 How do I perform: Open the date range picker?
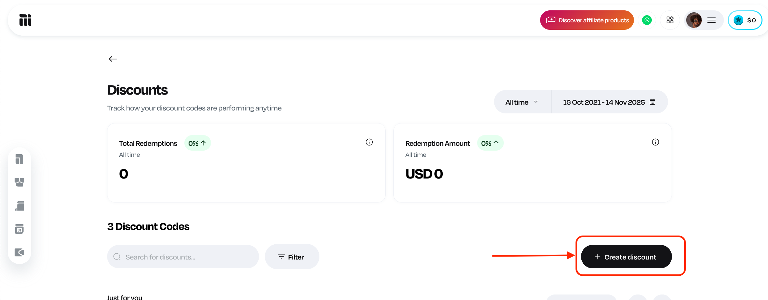(x=604, y=102)
